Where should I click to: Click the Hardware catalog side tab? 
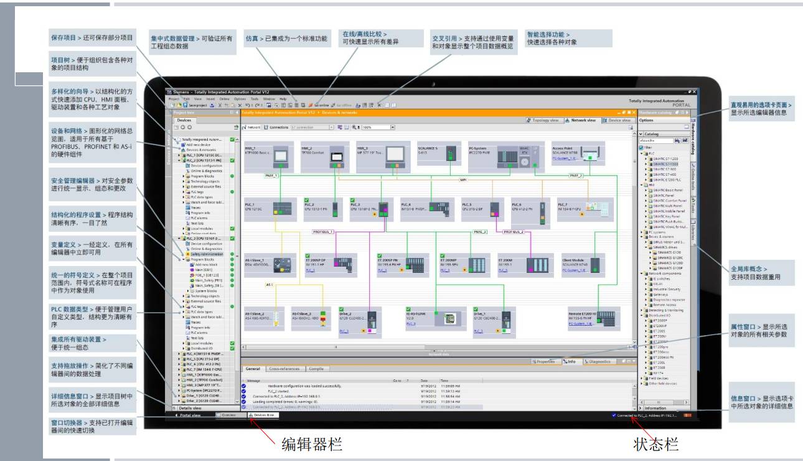[x=693, y=139]
